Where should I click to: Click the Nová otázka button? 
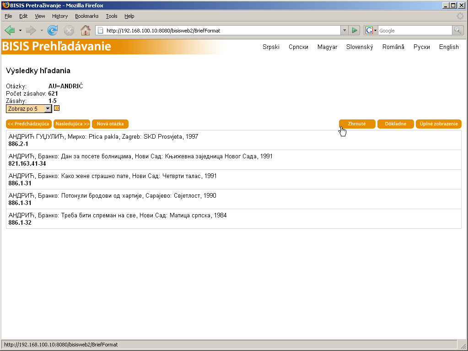click(110, 124)
